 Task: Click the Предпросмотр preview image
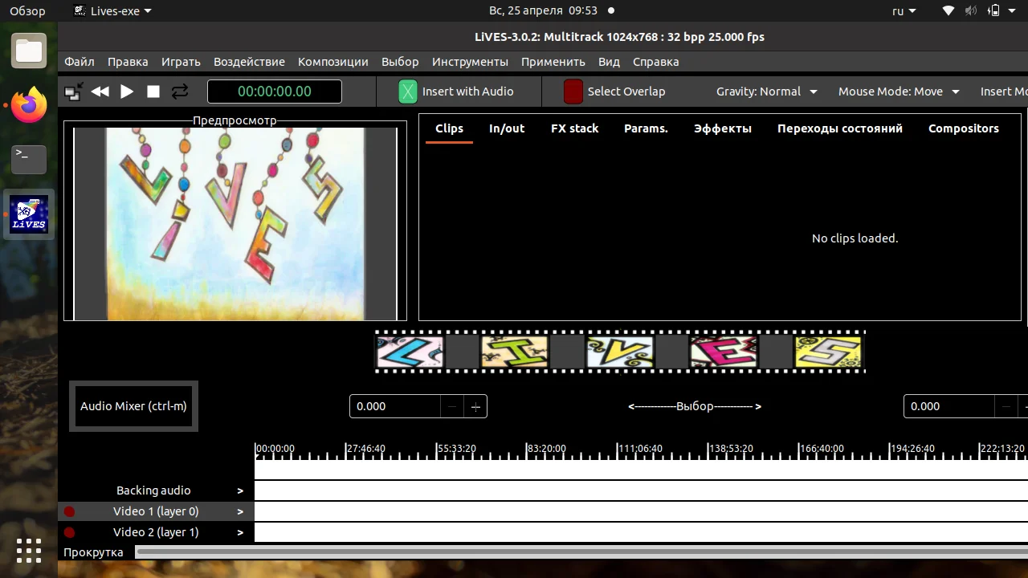235,224
